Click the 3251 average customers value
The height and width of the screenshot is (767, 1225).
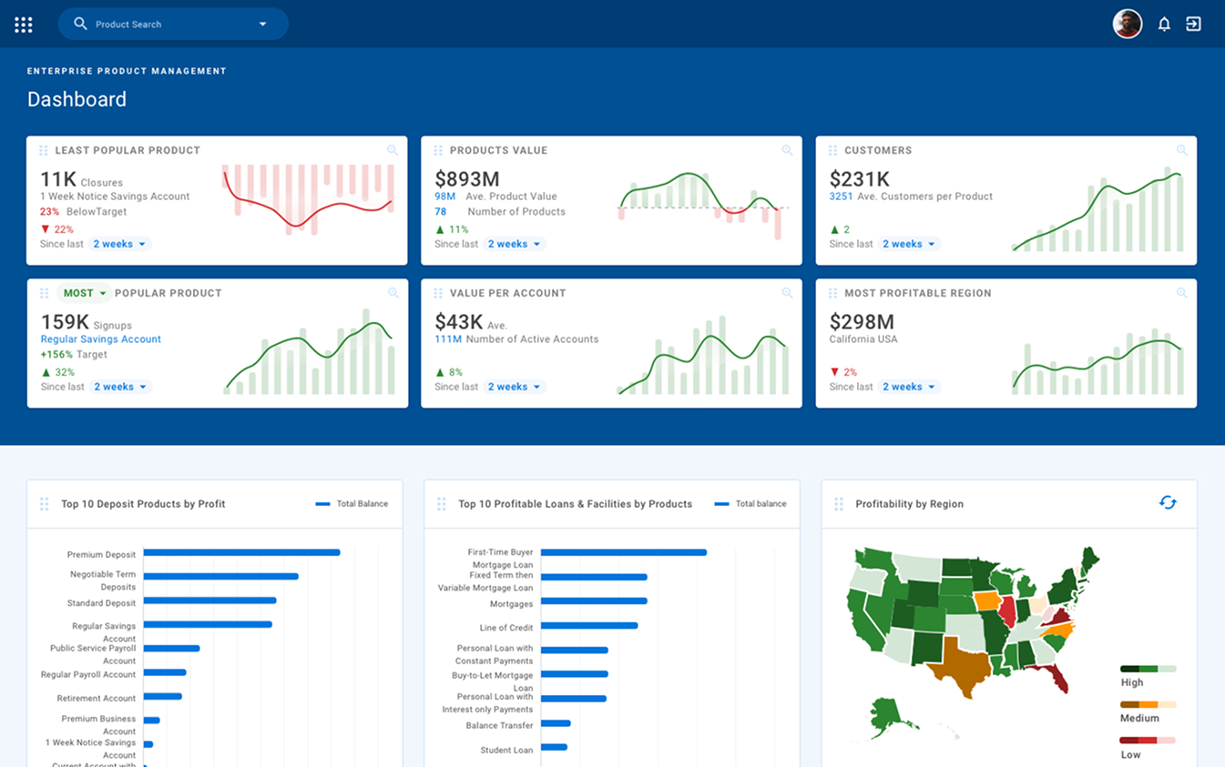(841, 197)
